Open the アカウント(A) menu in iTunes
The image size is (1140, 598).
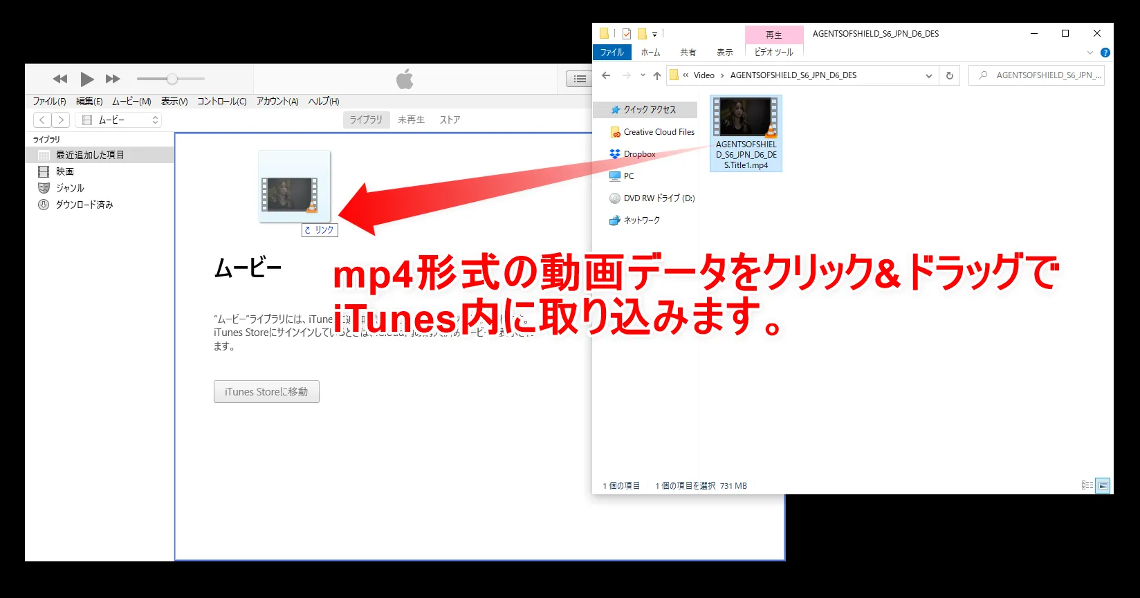(x=277, y=102)
